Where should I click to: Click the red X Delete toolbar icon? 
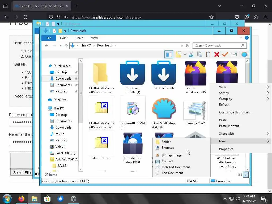pyautogui.click(x=217, y=55)
